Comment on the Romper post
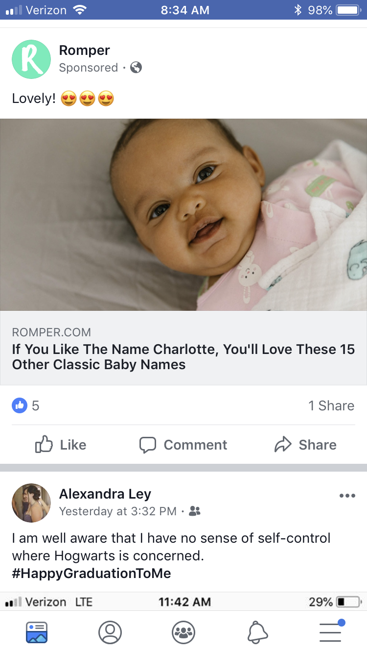The height and width of the screenshot is (654, 367). coord(183,445)
